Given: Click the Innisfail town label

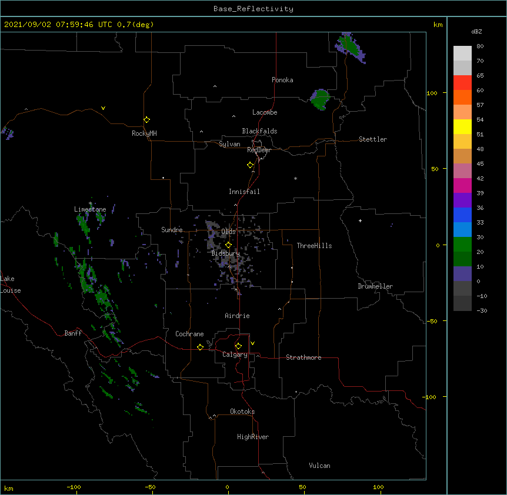Looking at the screenshot, I should click(244, 192).
